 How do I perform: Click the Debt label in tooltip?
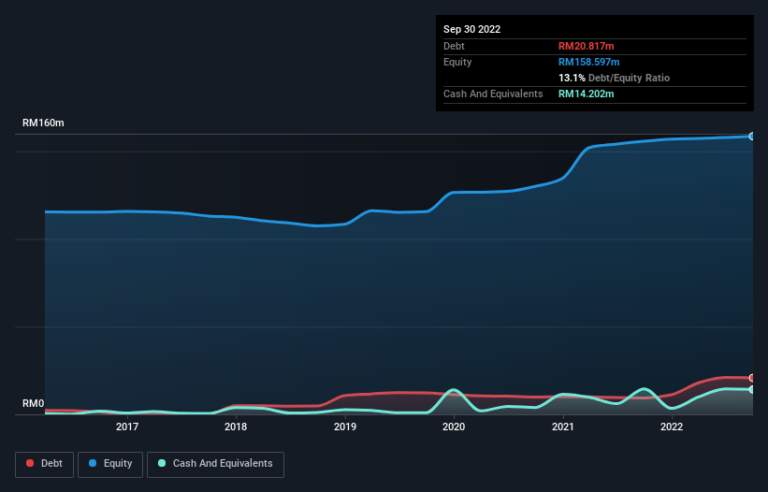pyautogui.click(x=454, y=46)
